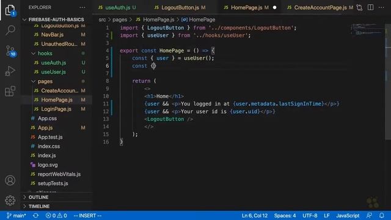Switch to the LogoutButton.js tab
The image size is (391, 220).
tap(180, 7)
